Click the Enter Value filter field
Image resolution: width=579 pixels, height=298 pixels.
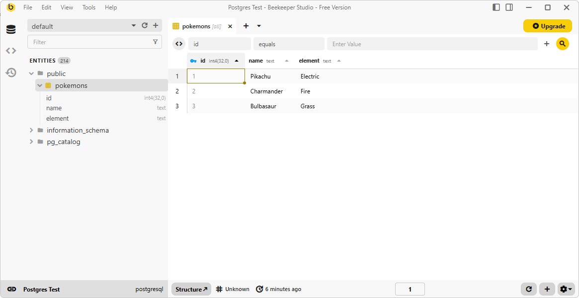point(432,44)
